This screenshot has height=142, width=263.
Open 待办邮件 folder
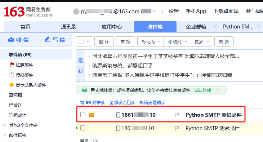tap(24, 75)
